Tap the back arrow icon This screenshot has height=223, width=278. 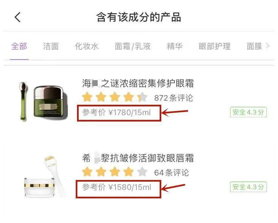click(18, 17)
